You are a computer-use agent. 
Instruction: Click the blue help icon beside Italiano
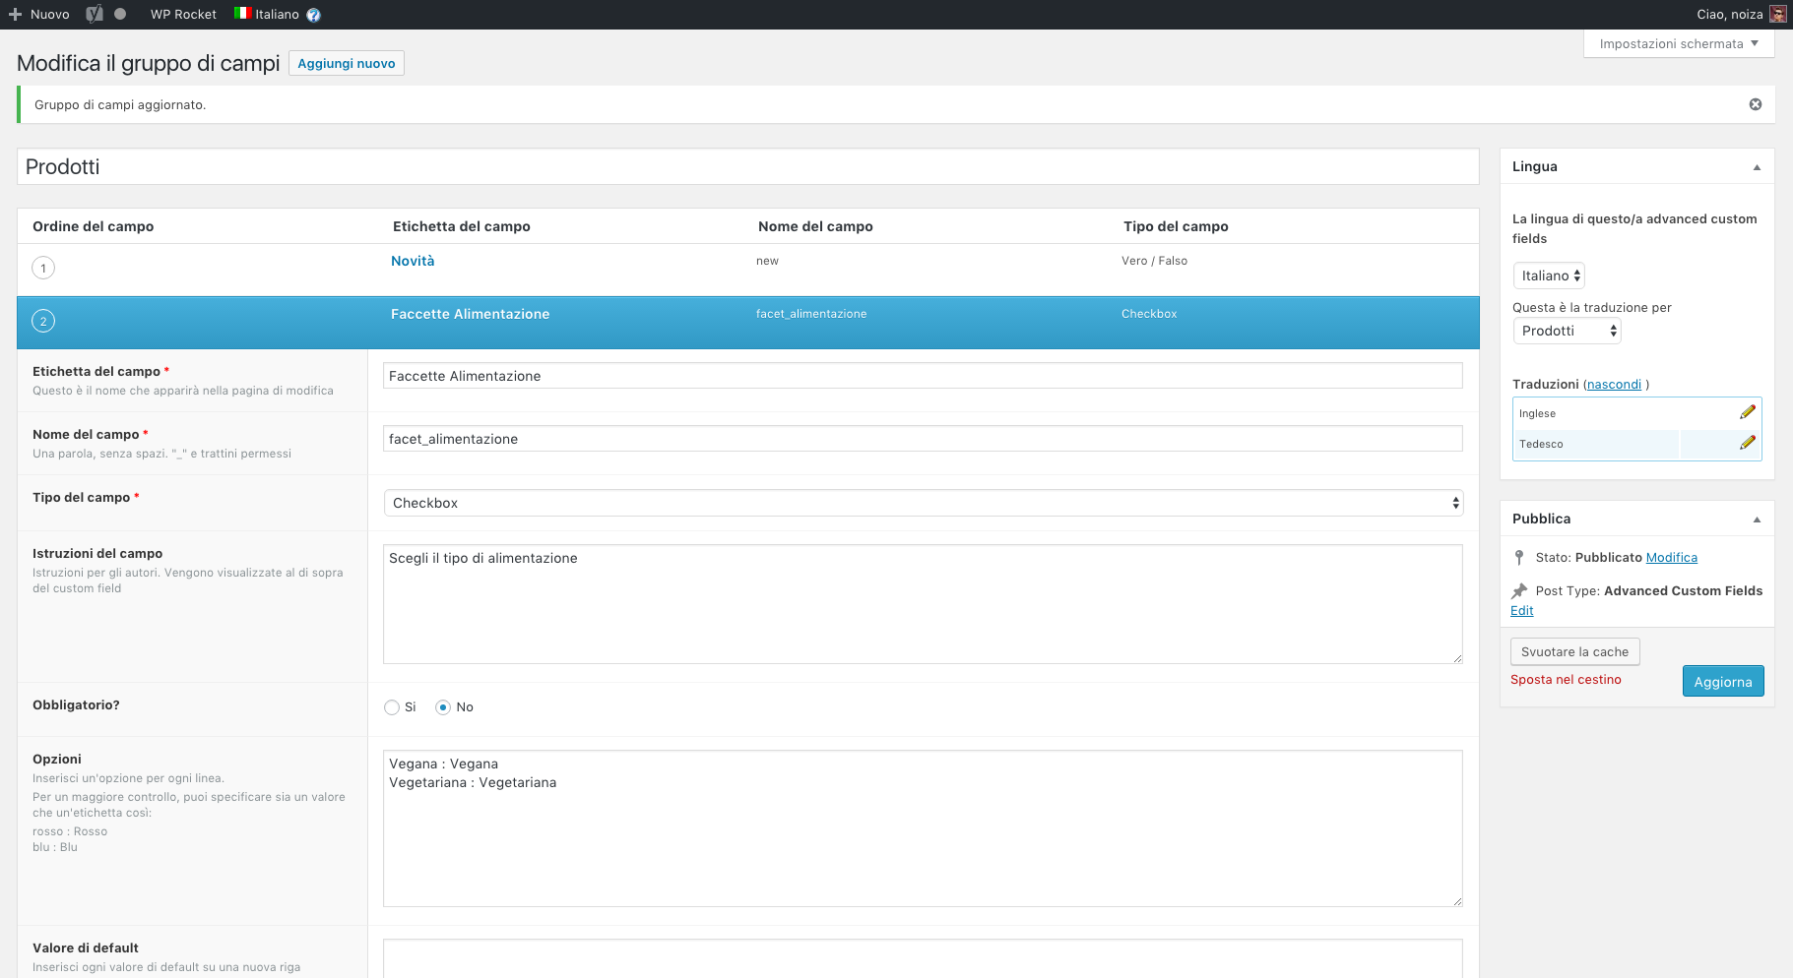[x=313, y=15]
